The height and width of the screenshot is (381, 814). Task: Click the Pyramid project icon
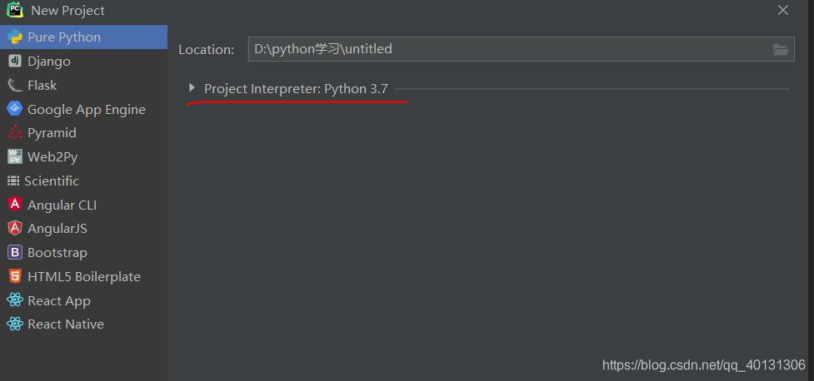[x=14, y=133]
